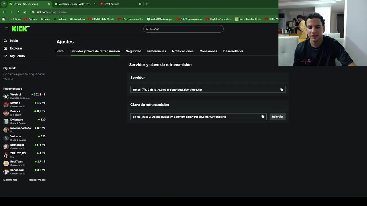This screenshot has width=367, height=206.
Task: Click the Kick logo
Action: coord(21,29)
